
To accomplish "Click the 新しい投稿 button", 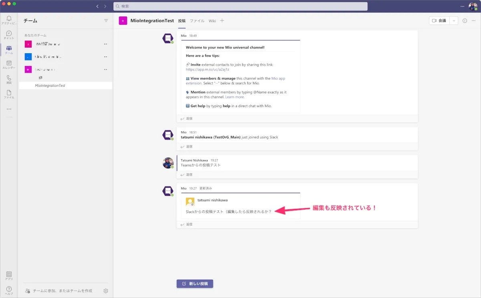I will pyautogui.click(x=195, y=284).
